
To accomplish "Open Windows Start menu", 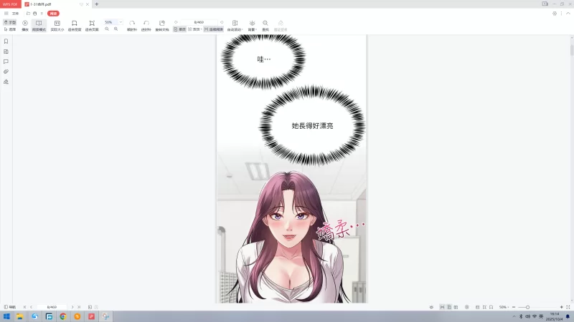I will coord(6,316).
